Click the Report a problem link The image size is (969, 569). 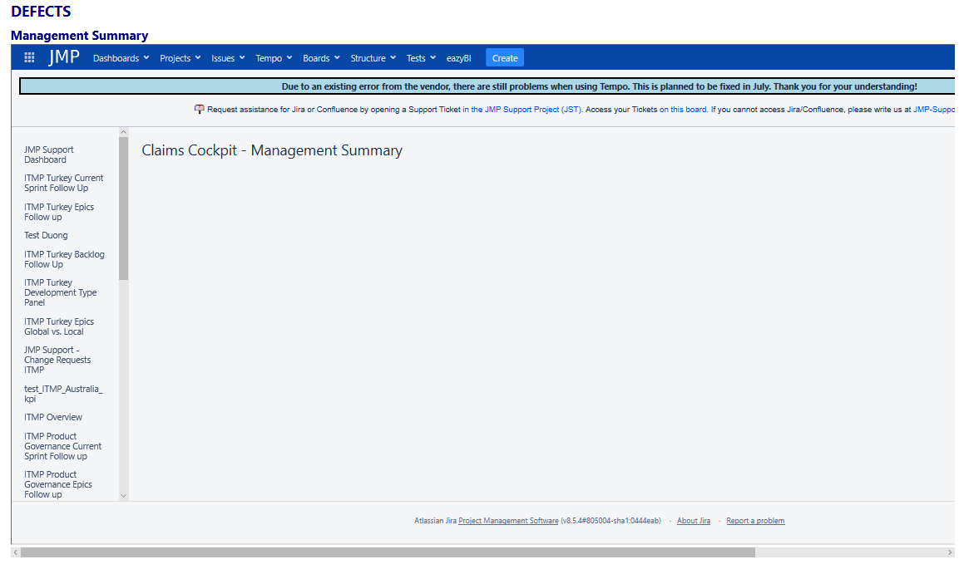(755, 521)
